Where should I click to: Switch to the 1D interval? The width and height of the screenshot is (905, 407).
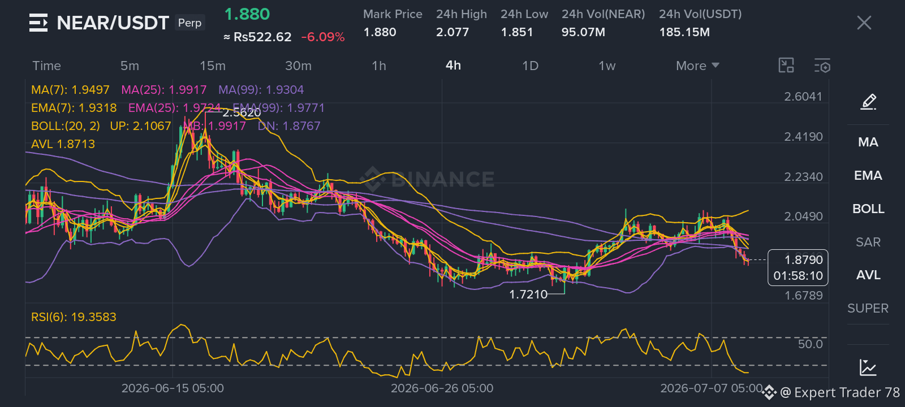pyautogui.click(x=530, y=66)
